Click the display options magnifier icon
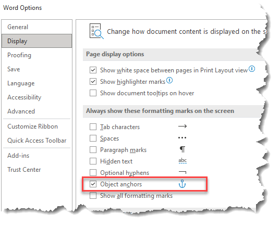Image resolution: width=280 pixels, height=228 pixels. (x=96, y=31)
